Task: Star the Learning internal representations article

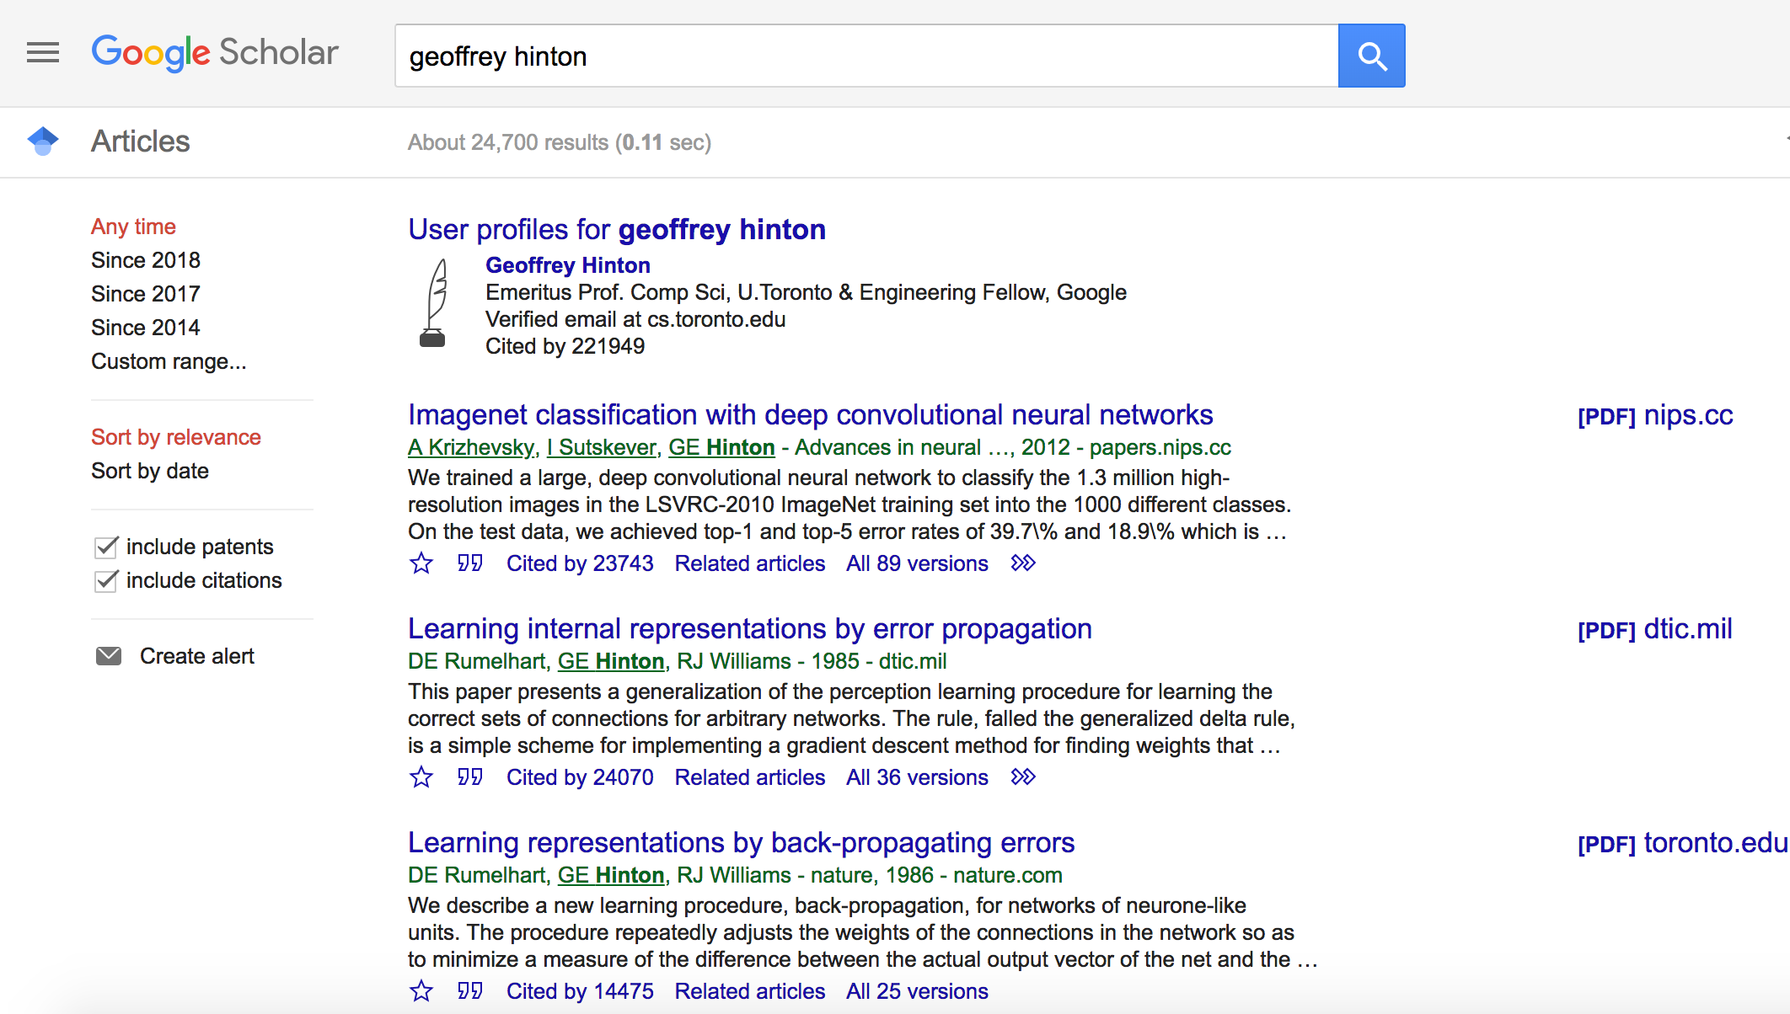Action: [421, 777]
